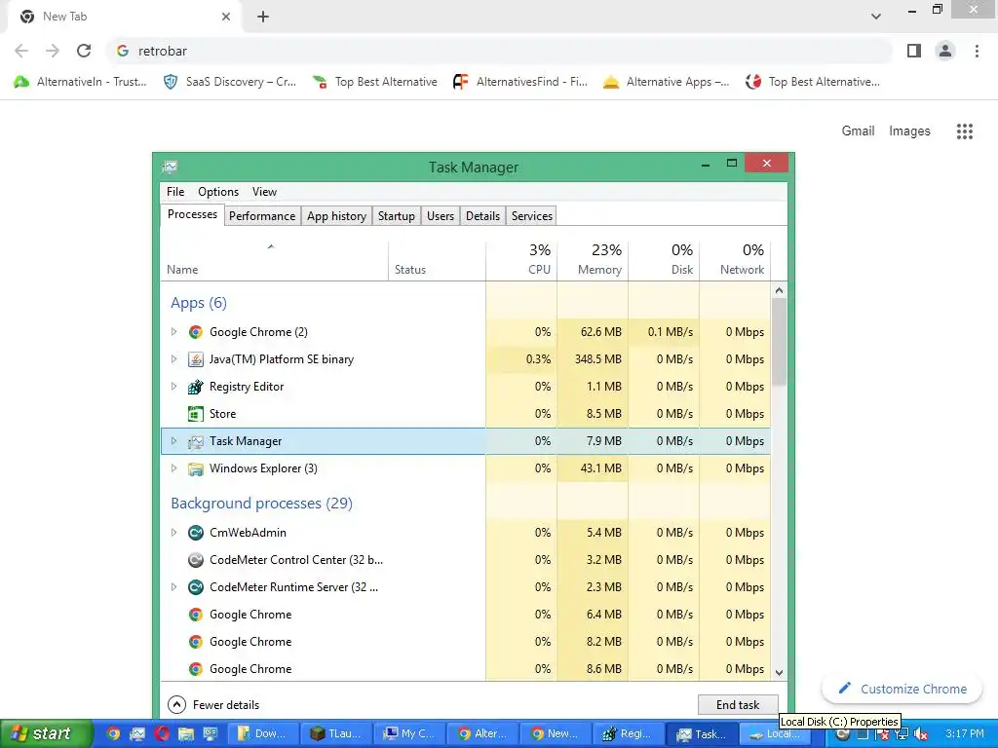Open Chrome three-dot menu
998x748 pixels.
(977, 51)
